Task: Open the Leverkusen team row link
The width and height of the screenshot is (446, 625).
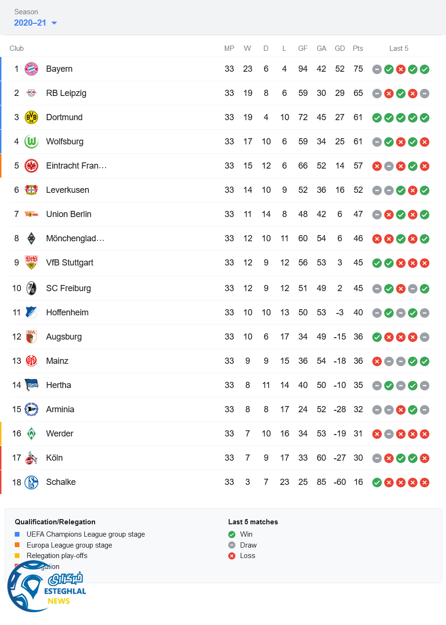Action: tap(68, 190)
